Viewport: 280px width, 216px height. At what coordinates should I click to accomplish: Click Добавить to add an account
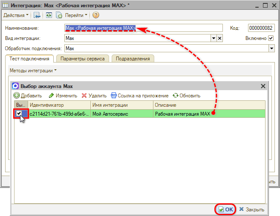tap(28, 96)
